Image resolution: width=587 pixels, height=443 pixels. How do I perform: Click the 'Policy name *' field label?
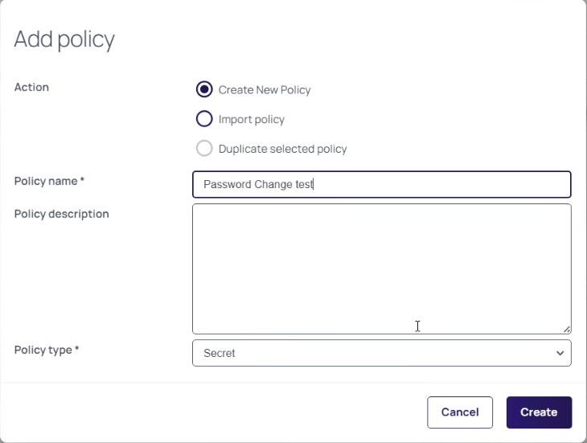49,181
